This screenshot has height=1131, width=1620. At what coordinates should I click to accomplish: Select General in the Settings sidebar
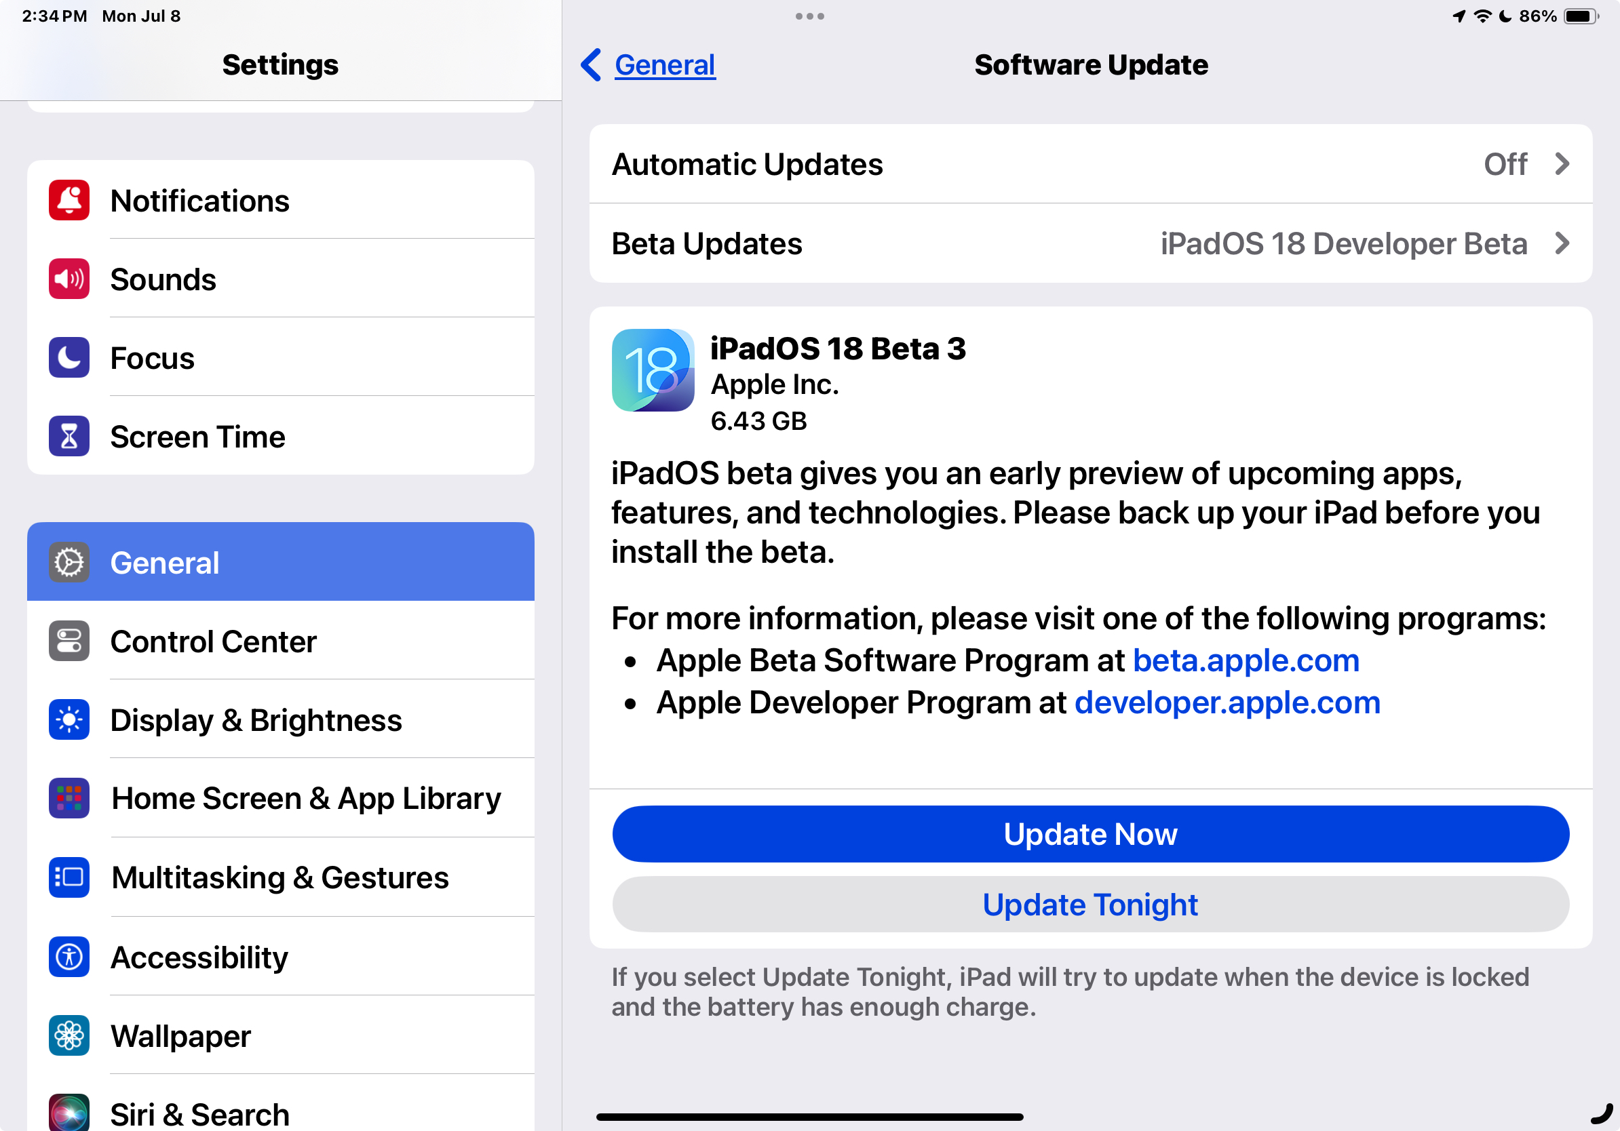click(164, 562)
